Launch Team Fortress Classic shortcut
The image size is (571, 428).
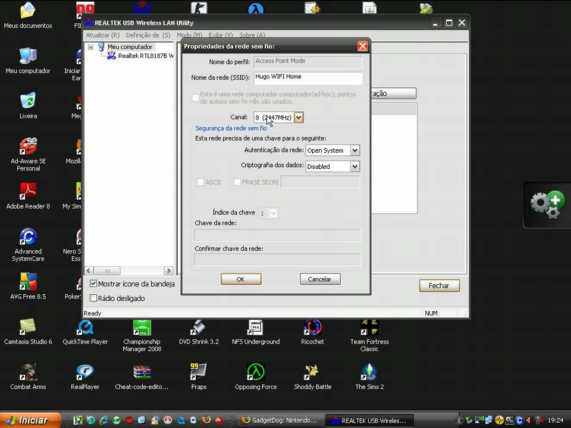(x=369, y=335)
